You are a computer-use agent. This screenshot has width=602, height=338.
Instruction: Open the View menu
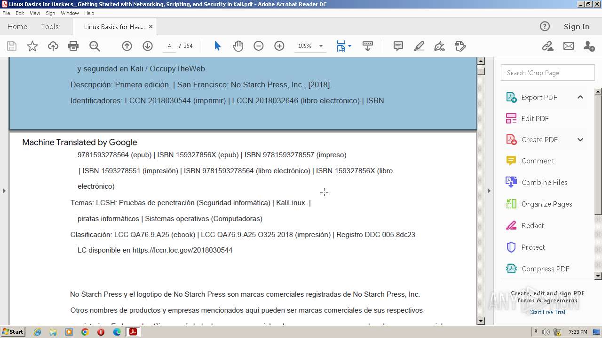(x=35, y=13)
